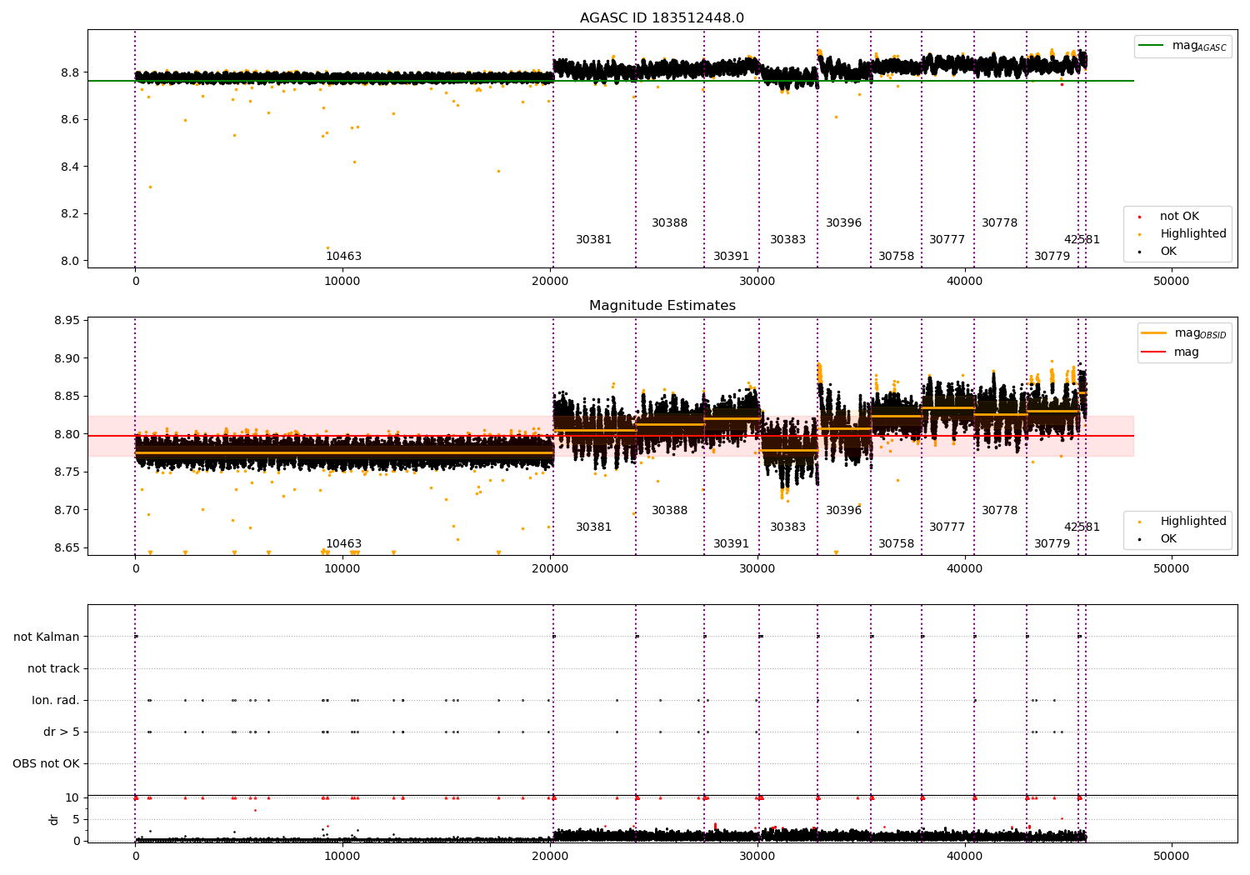
Task: Click the 'not OK' legend entry in top panel
Action: pyautogui.click(x=1177, y=217)
